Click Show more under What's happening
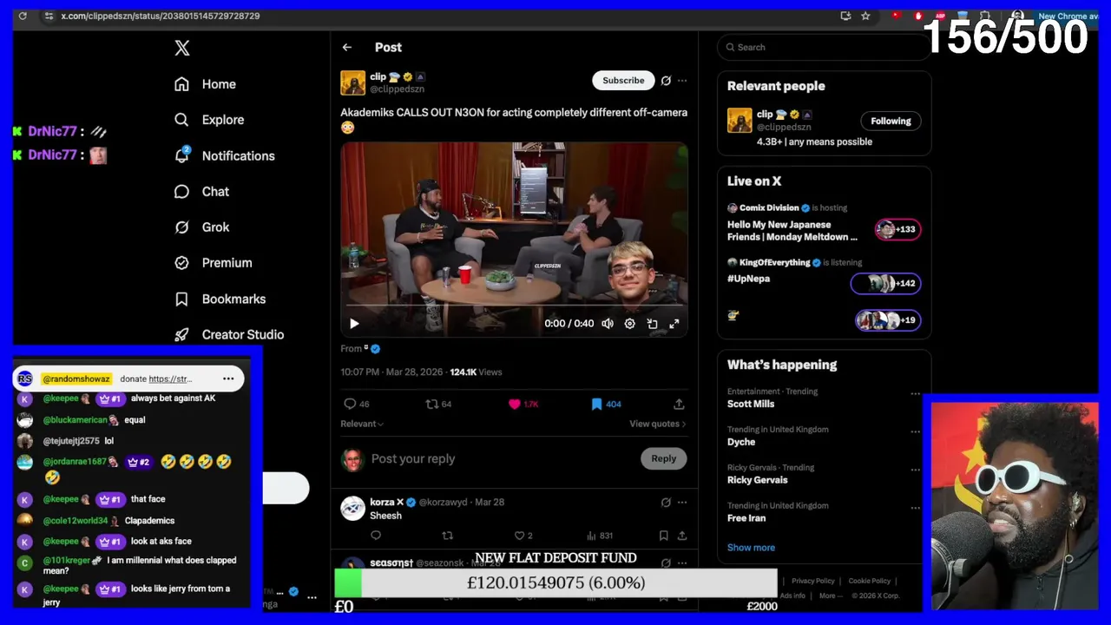Screen dimensions: 1111x625 751,548
